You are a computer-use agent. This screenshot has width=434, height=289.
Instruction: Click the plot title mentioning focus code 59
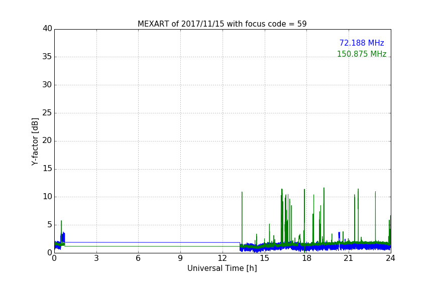[x=222, y=24]
